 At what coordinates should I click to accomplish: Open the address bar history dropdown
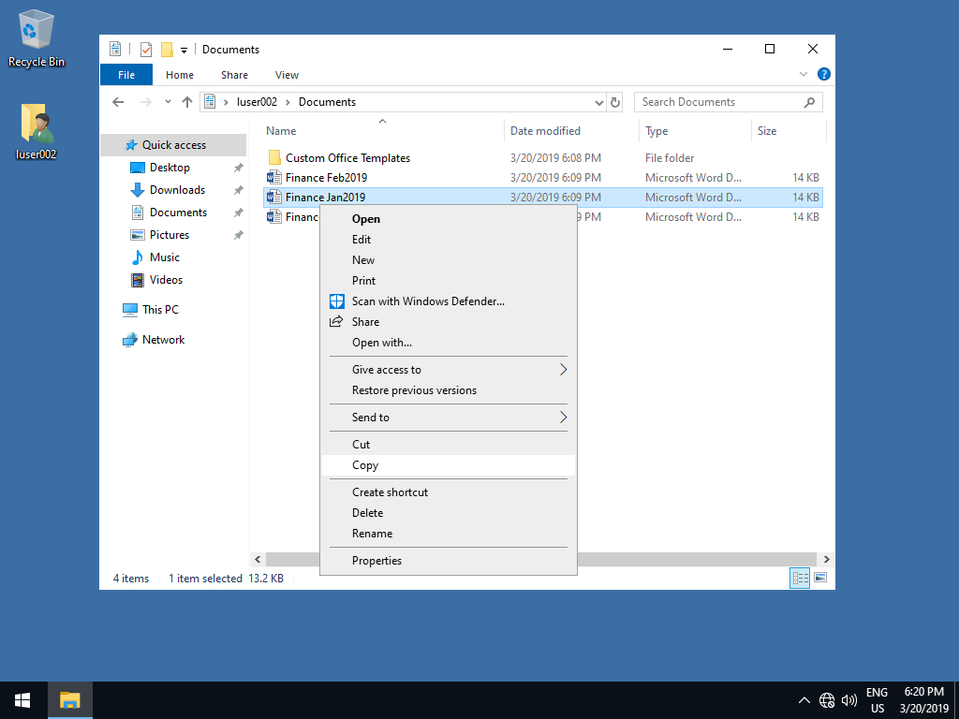[x=599, y=102]
